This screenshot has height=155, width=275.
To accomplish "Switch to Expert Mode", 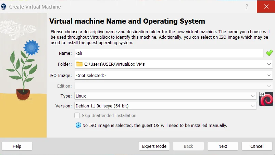I will click(x=154, y=146).
